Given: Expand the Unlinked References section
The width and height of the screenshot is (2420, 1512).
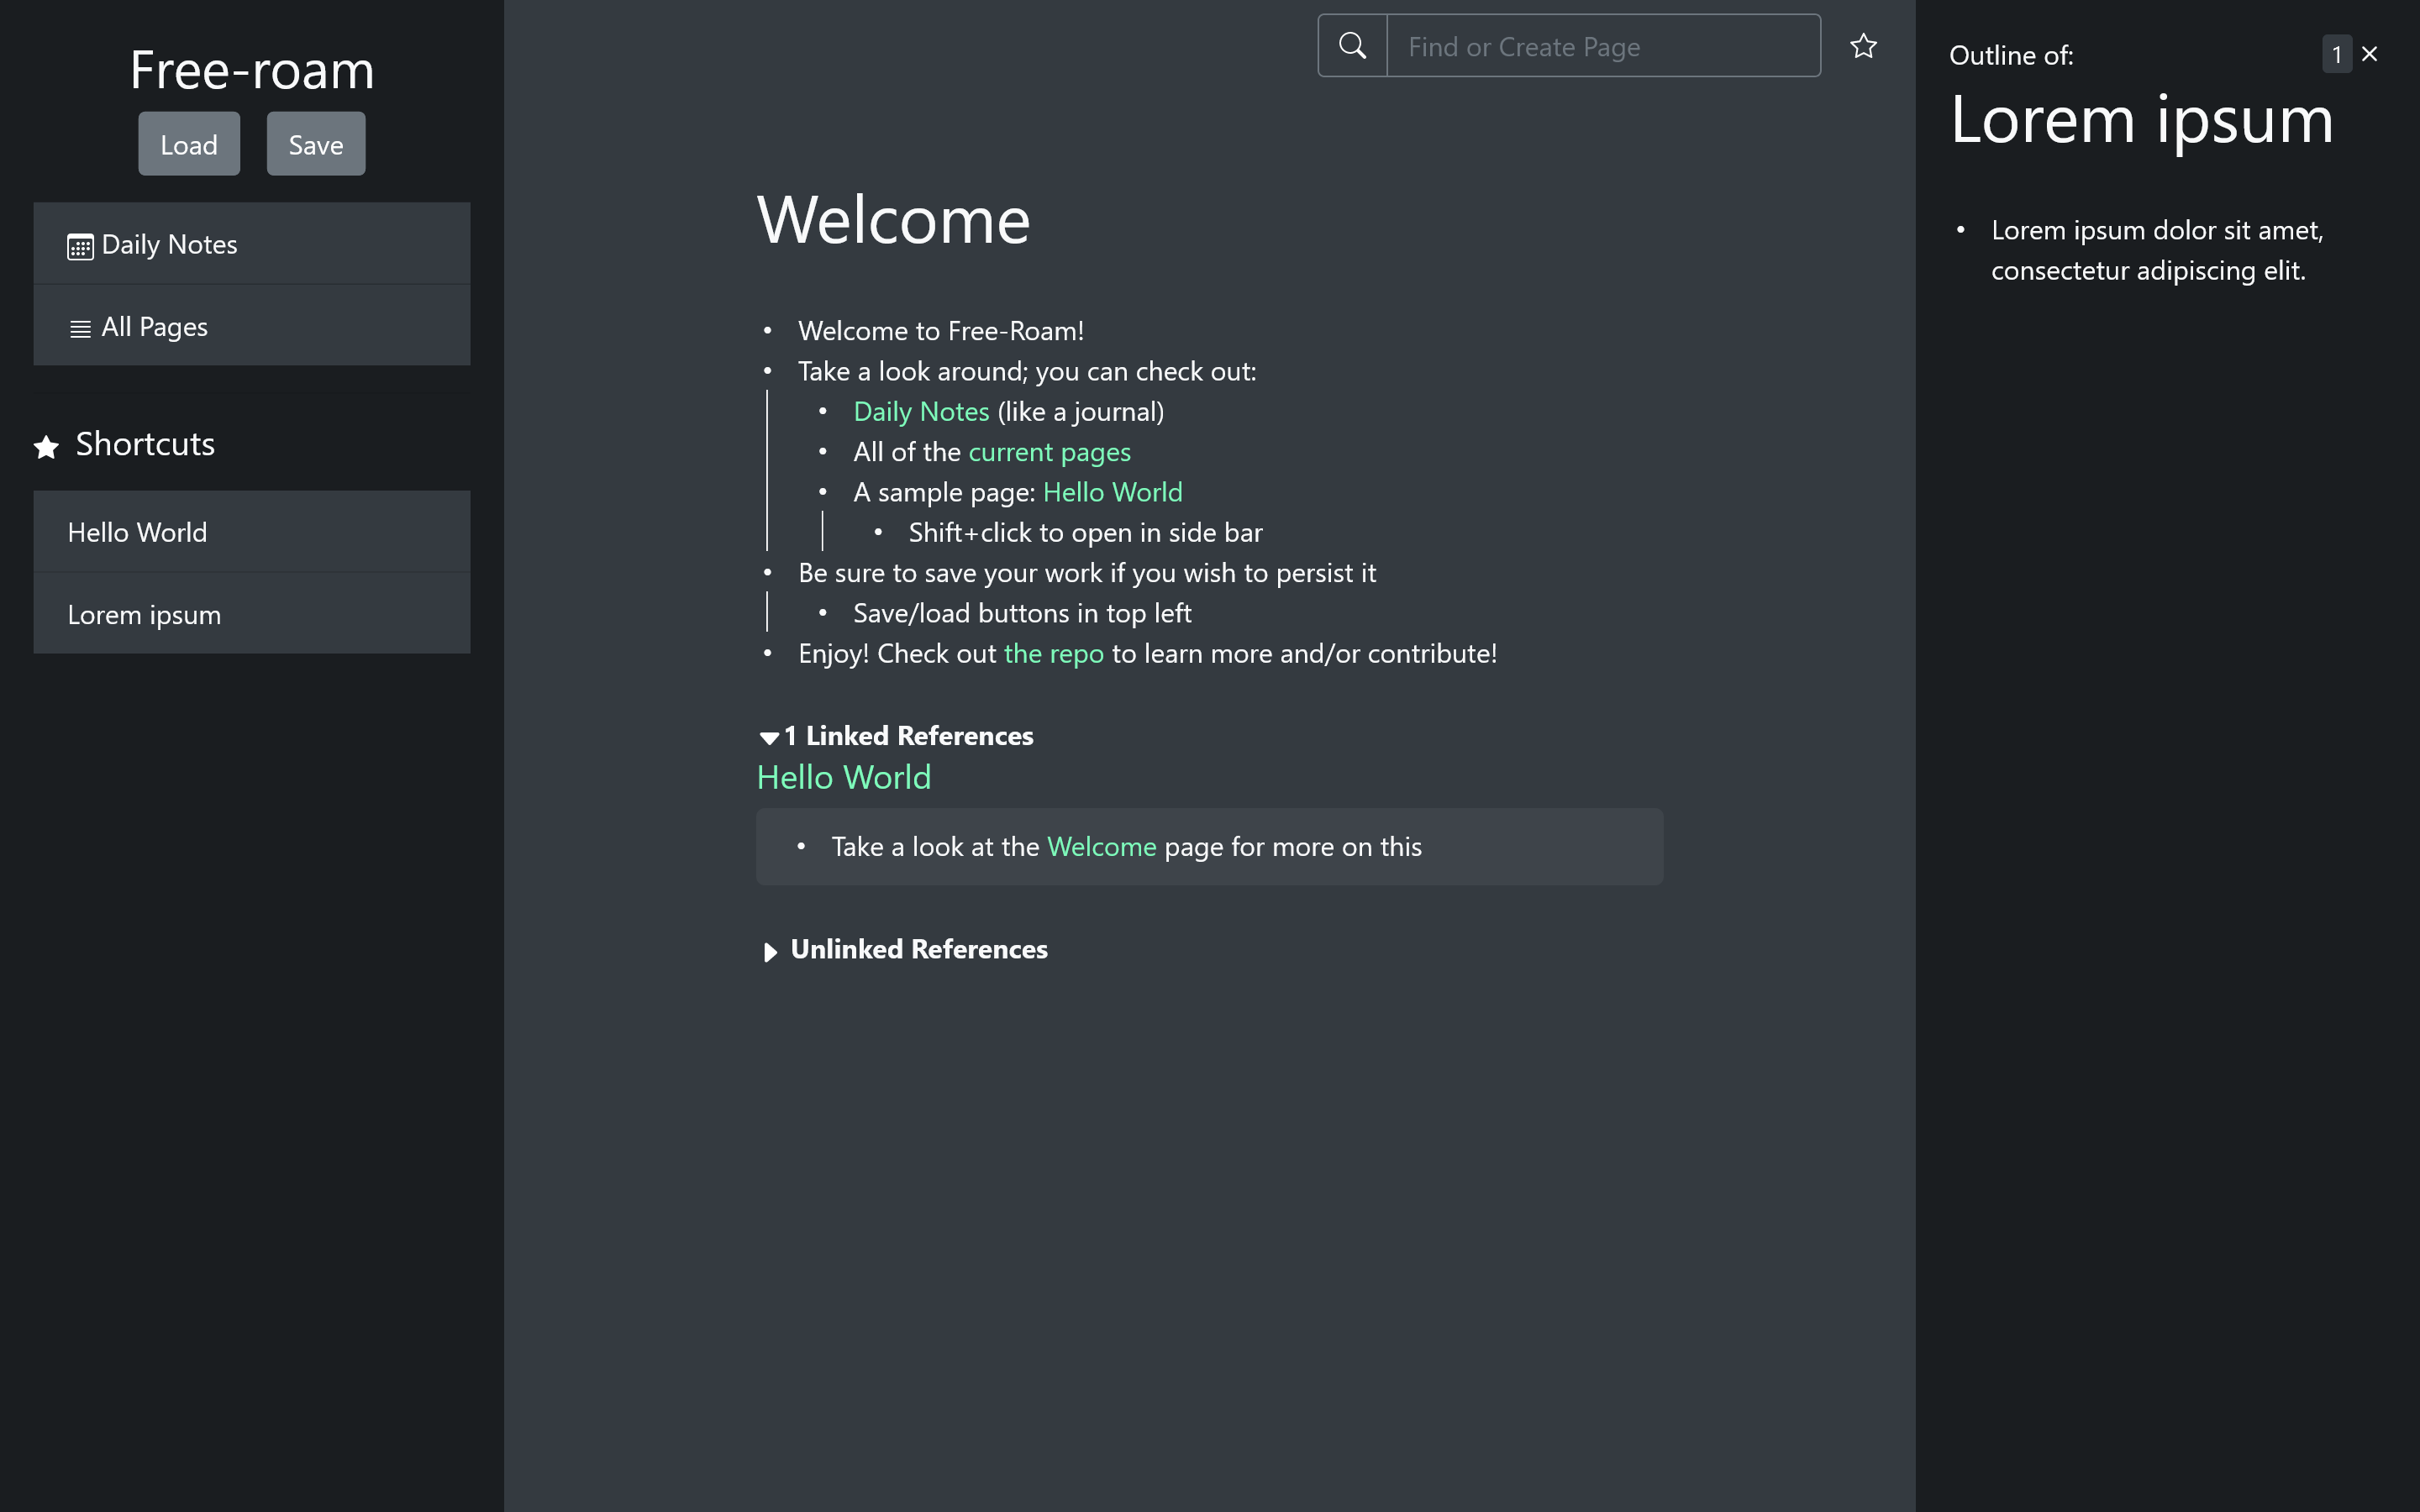Looking at the screenshot, I should tap(770, 951).
